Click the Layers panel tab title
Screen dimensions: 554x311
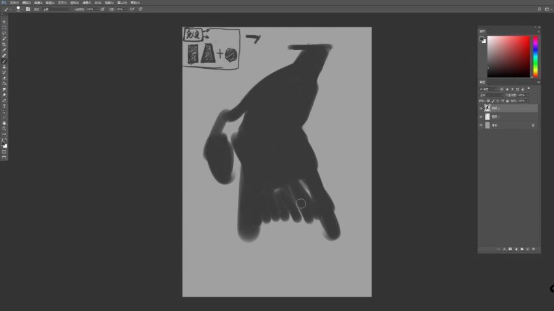coord(483,82)
